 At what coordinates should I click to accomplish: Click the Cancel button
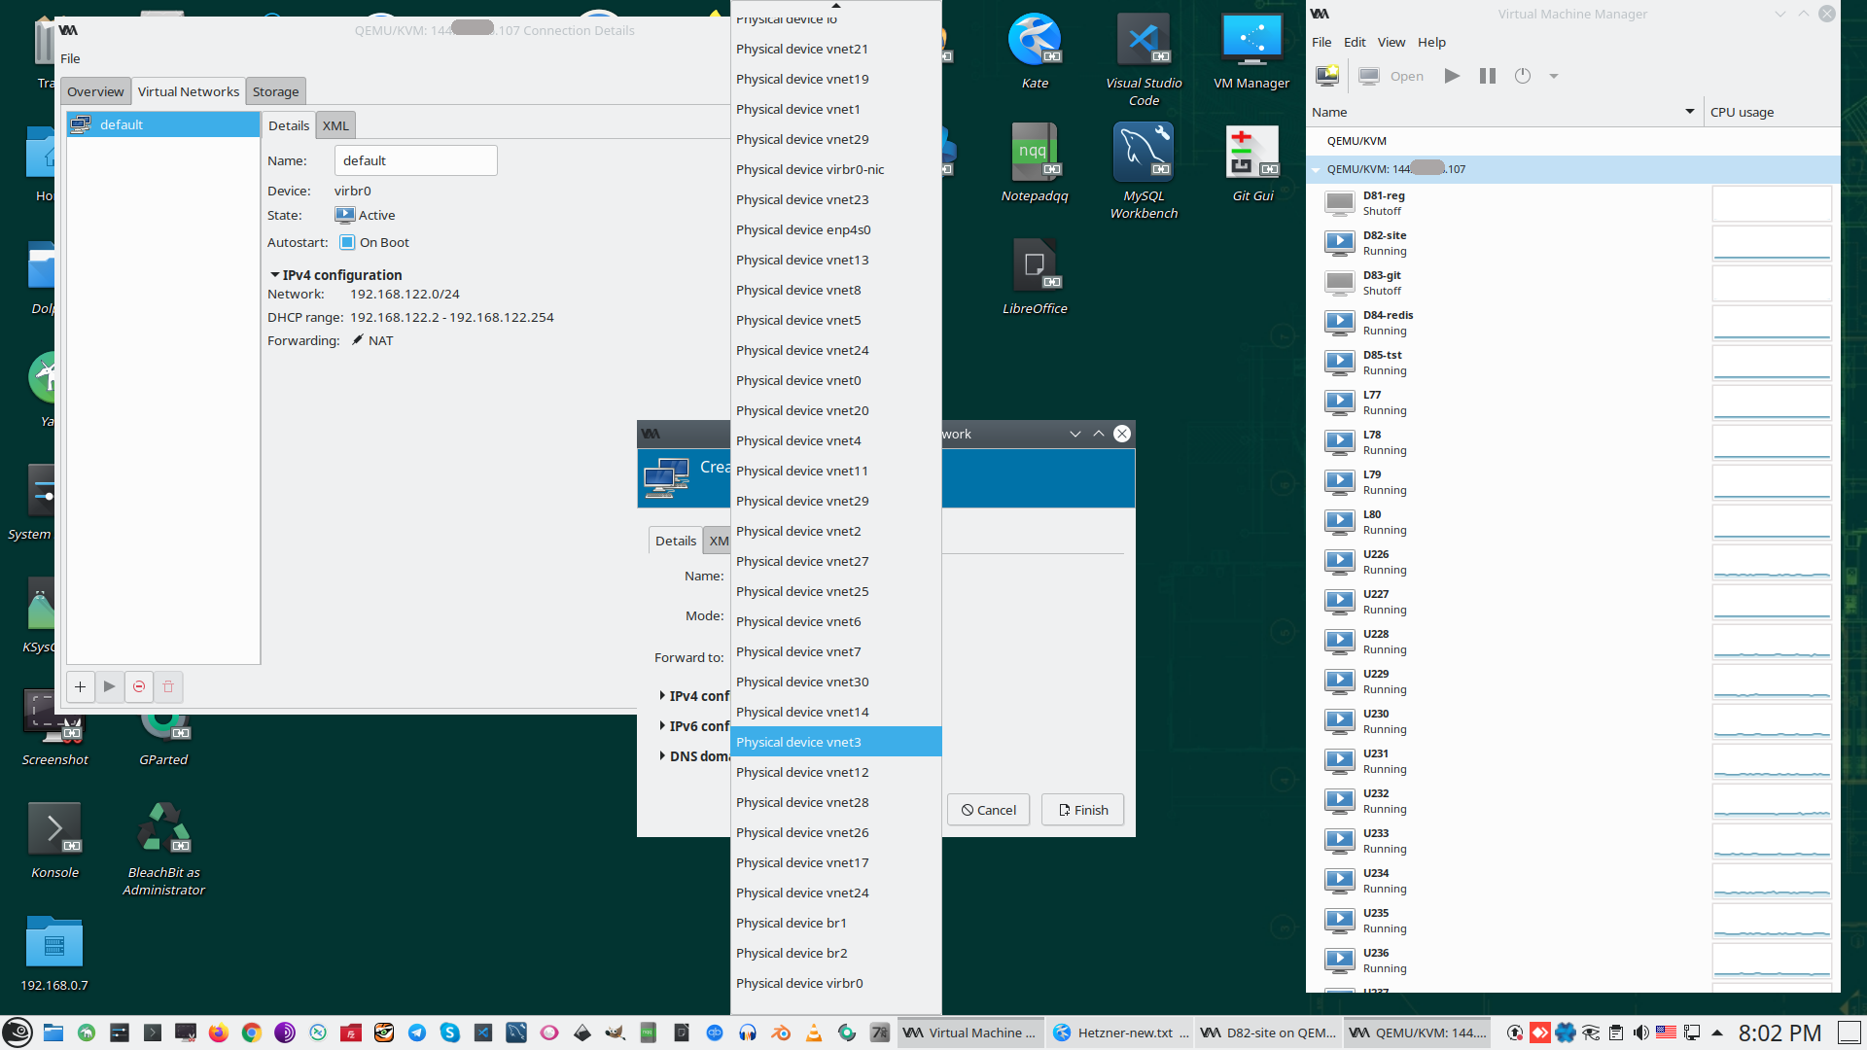[x=988, y=810]
